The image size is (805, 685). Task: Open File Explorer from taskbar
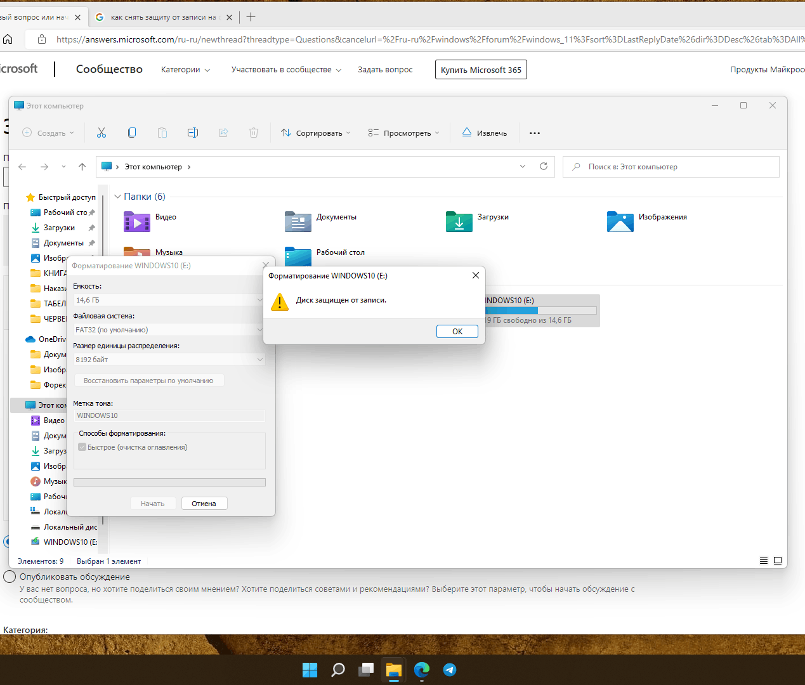click(394, 670)
